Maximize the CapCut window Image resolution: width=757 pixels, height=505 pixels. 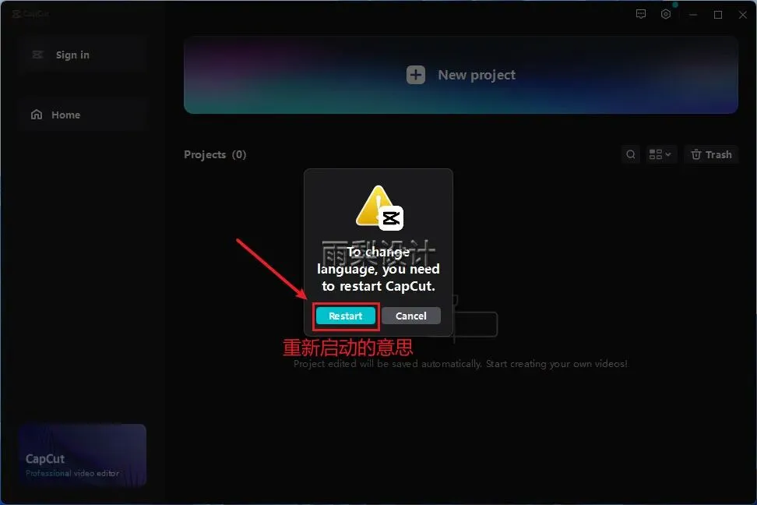pyautogui.click(x=718, y=15)
